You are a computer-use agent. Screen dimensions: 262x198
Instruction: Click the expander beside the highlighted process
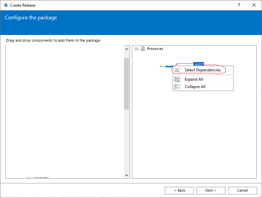(x=162, y=66)
